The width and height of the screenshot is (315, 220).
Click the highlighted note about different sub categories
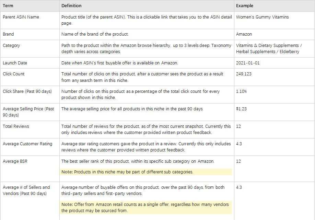click(x=127, y=172)
